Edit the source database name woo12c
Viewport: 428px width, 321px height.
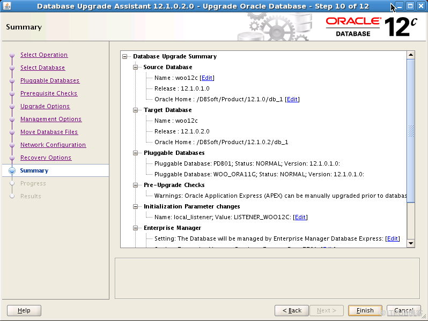click(x=207, y=78)
